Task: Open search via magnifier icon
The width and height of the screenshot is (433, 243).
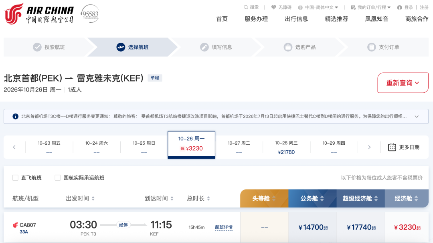Action: click(x=246, y=8)
